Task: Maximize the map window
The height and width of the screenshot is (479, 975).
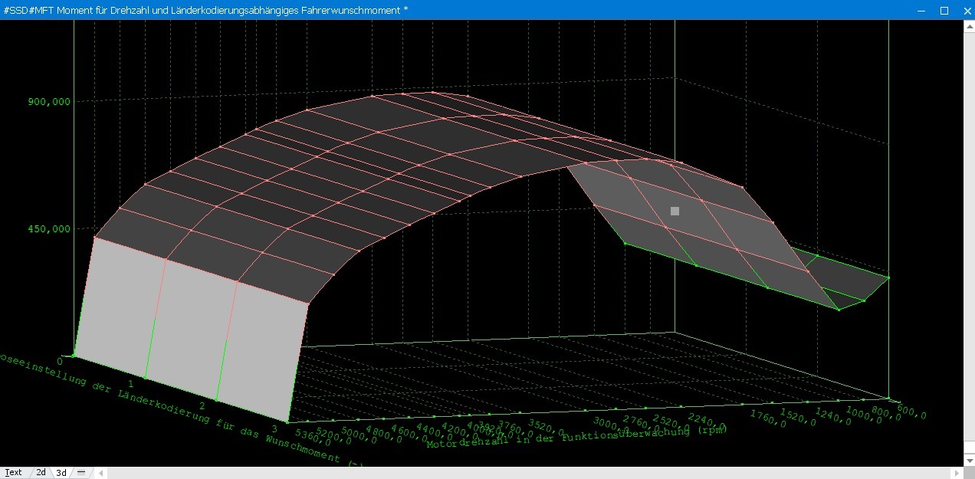Action: [x=944, y=10]
